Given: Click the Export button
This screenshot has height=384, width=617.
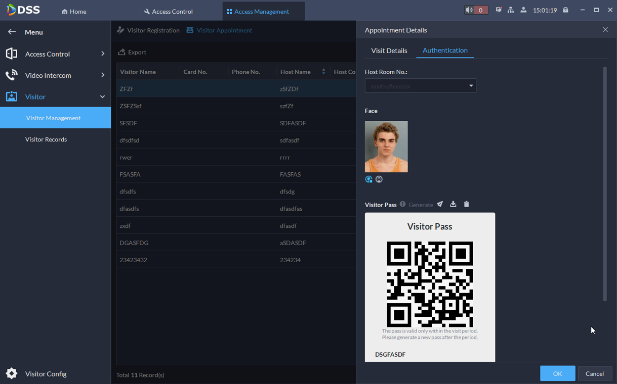Looking at the screenshot, I should [x=132, y=52].
